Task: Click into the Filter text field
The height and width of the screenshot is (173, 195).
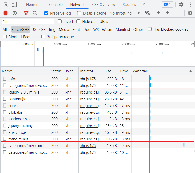Action: click(28, 22)
